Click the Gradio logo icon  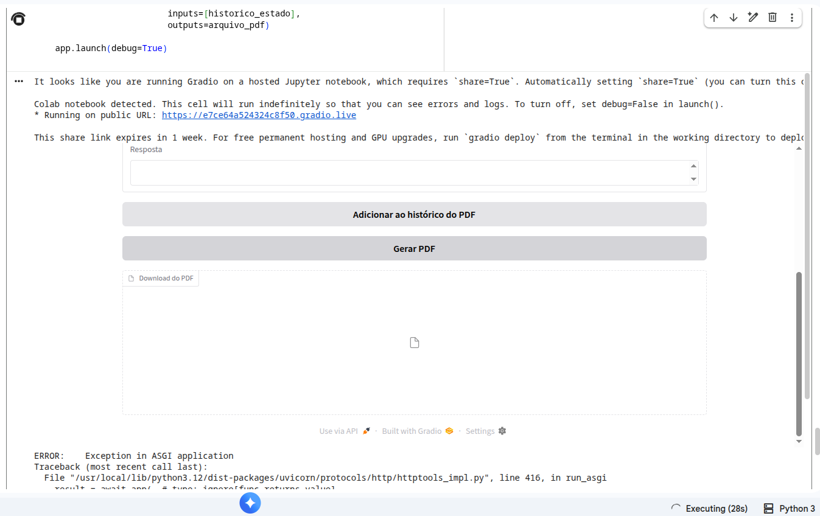tap(449, 431)
